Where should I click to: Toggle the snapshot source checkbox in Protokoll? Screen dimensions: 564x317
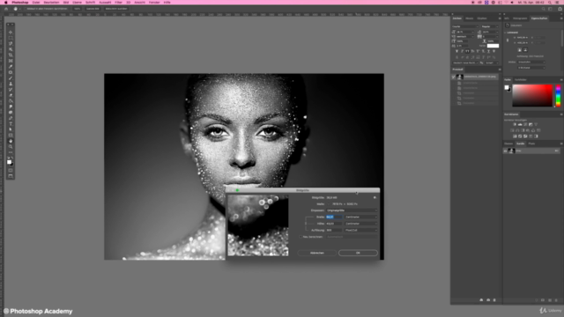[x=454, y=77]
